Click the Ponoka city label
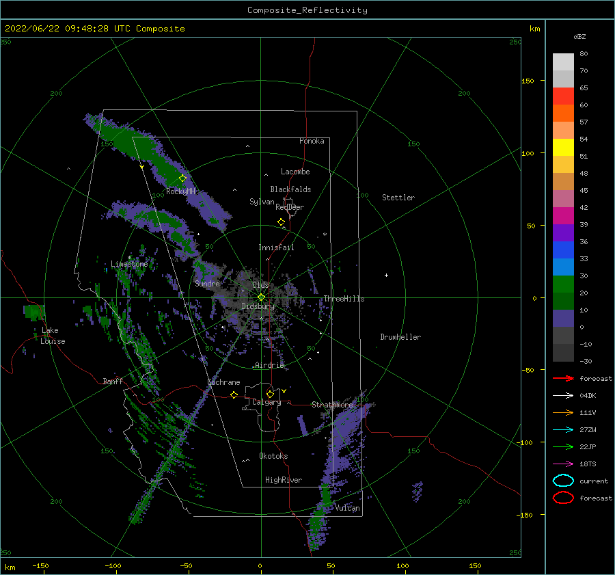Screen dimensions: 615x575 pyautogui.click(x=312, y=141)
